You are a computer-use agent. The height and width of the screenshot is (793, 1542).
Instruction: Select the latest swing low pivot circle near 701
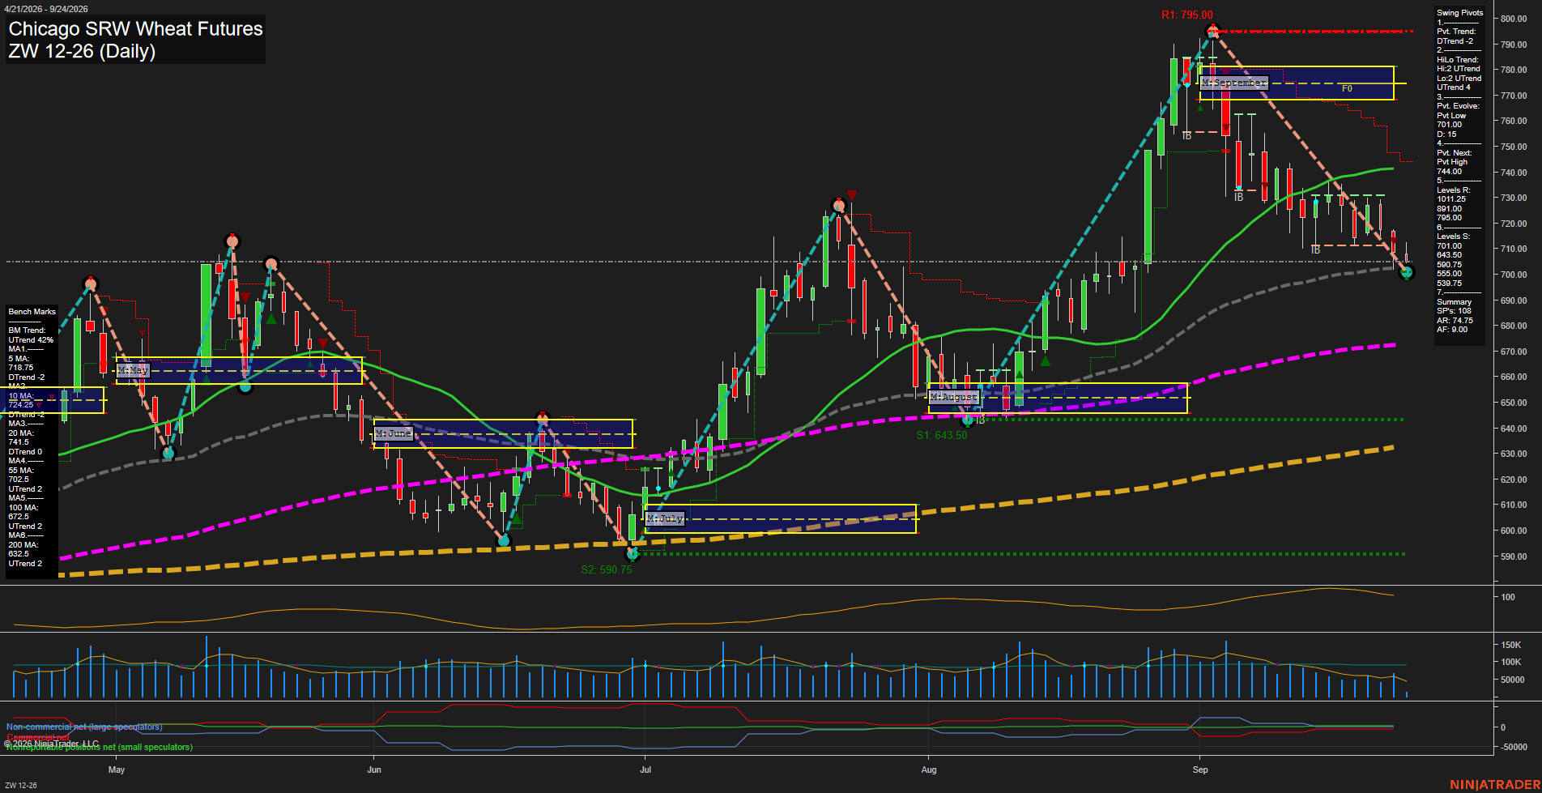pos(1407,274)
